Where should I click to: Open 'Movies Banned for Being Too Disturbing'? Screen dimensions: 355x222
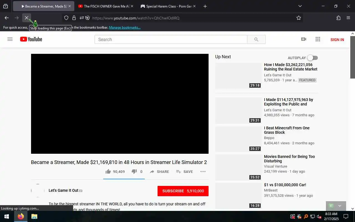pos(289,159)
